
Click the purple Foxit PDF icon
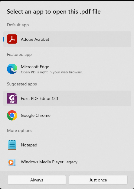tap(12, 98)
